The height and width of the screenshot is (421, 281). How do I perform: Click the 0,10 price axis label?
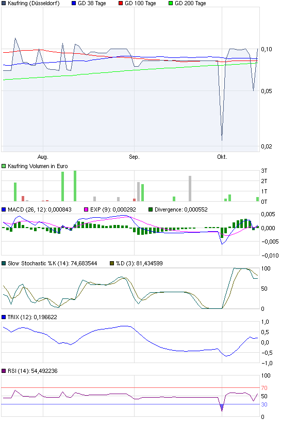267,49
